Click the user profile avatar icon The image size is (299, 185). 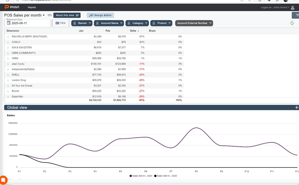(x=293, y=7)
